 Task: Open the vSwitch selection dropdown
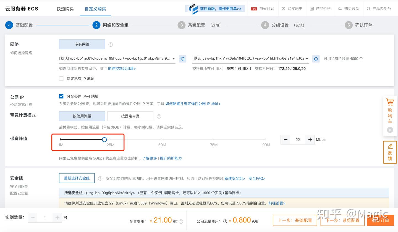pyautogui.click(x=307, y=58)
